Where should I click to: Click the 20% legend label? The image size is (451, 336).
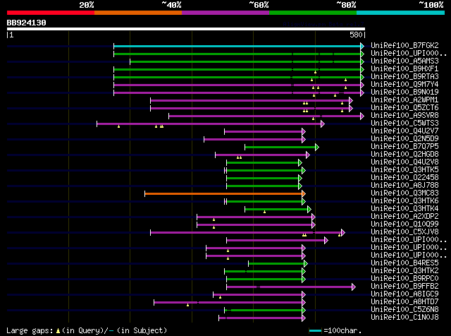coord(87,5)
